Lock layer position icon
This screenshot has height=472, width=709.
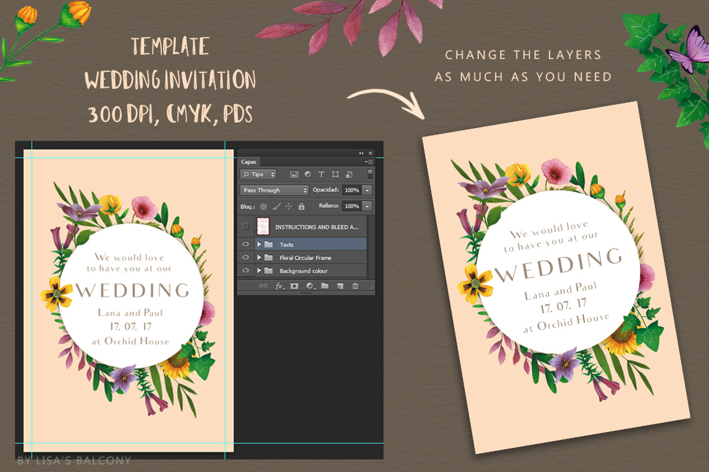click(x=289, y=206)
